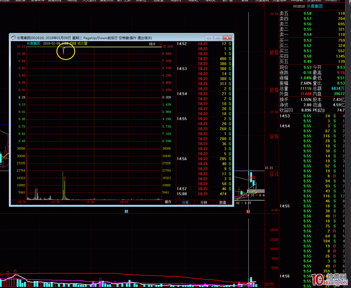Select the 卖四 row at 9.57

click(x=312, y=19)
